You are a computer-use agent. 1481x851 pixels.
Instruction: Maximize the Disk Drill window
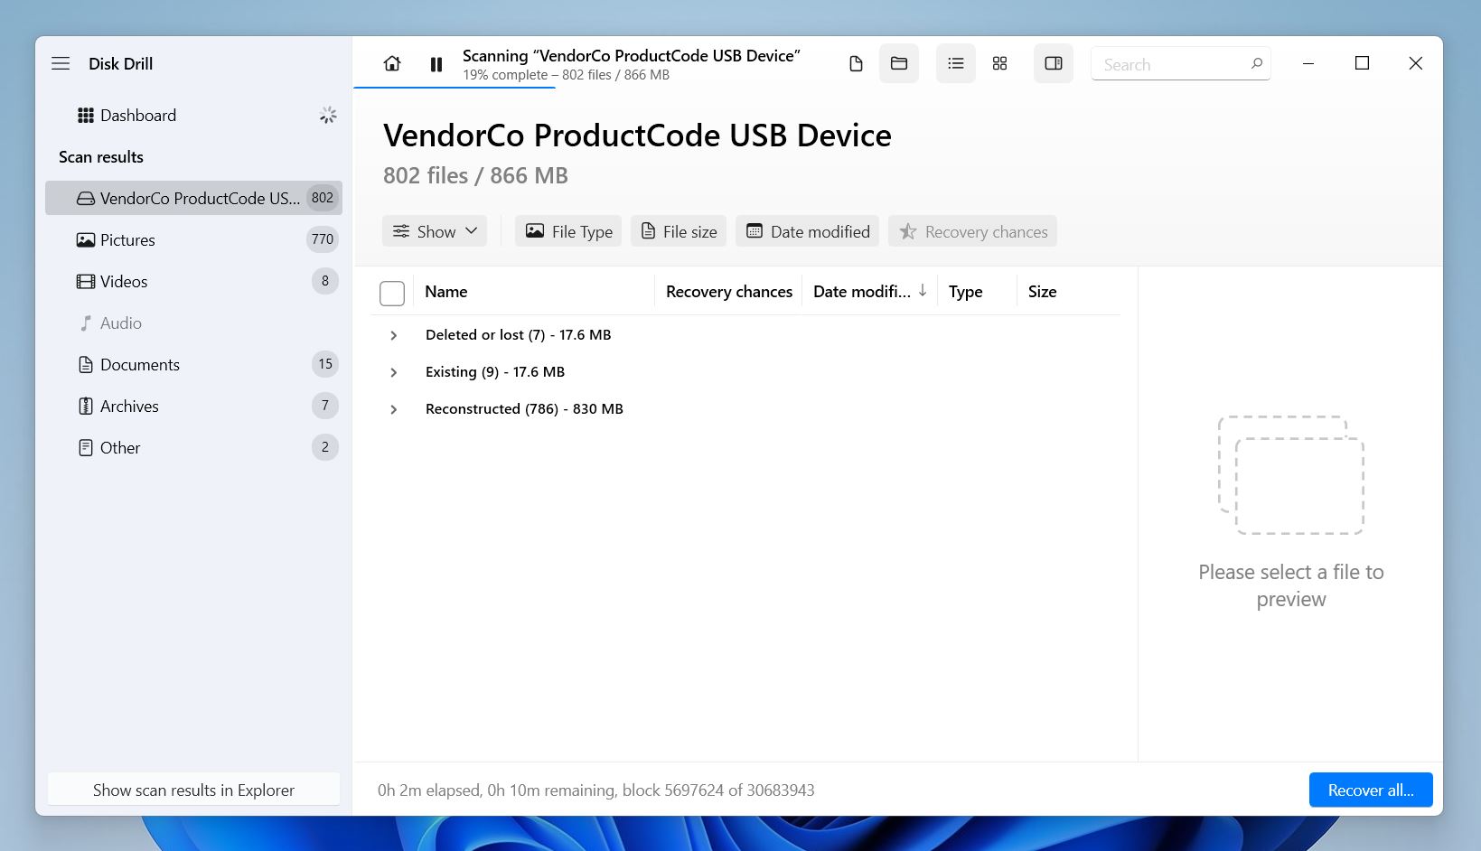point(1362,63)
